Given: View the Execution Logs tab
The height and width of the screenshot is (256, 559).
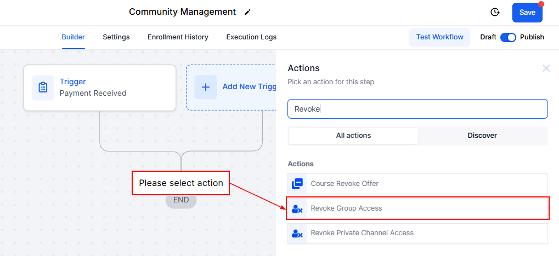Looking at the screenshot, I should click(x=251, y=37).
